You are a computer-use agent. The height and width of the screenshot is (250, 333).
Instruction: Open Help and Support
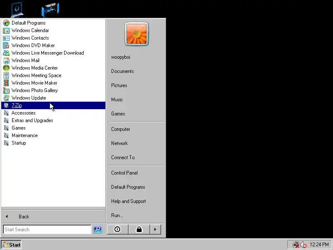129,201
